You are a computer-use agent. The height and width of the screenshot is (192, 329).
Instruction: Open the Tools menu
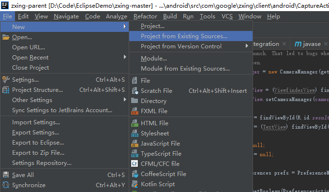207,16
